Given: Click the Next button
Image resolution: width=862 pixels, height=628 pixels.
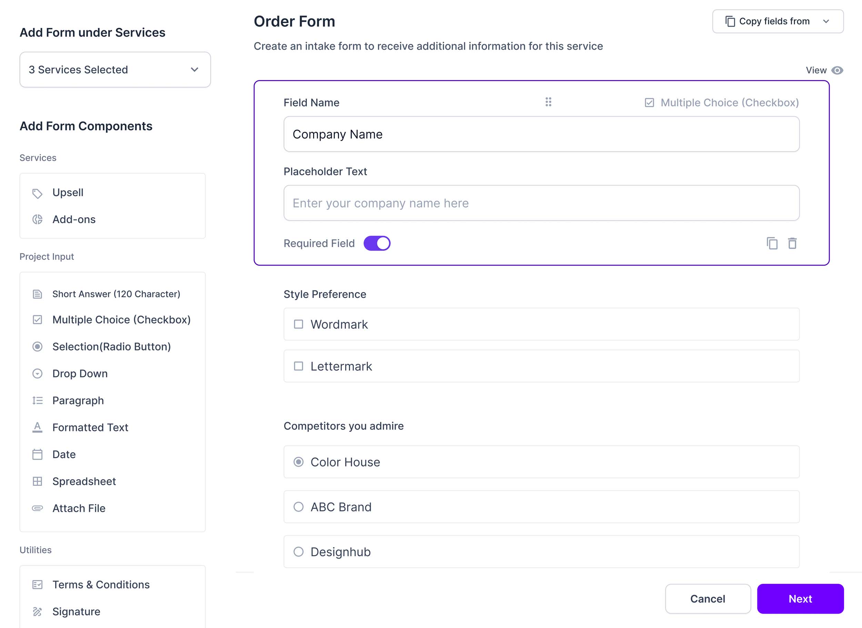Looking at the screenshot, I should click(x=800, y=599).
